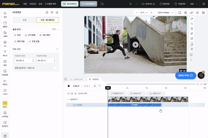This screenshot has height=138, width=208.
Task: Switch to the 슬라이드노트 tab
Action: coord(77,79)
